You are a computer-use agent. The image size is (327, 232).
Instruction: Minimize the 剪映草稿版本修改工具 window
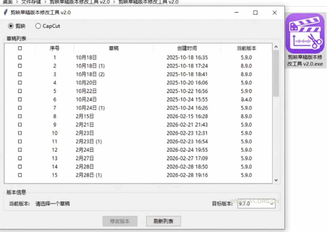[236, 12]
